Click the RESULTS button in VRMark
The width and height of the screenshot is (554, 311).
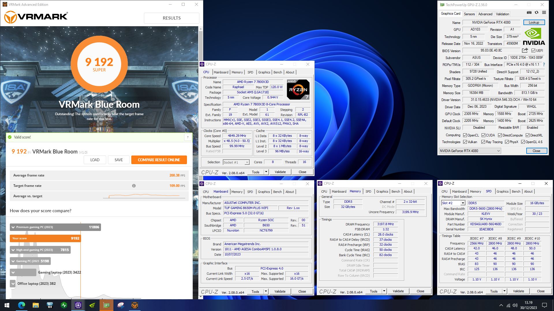[x=172, y=18]
